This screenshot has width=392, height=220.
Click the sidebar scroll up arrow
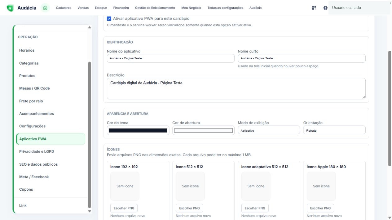(90, 27)
